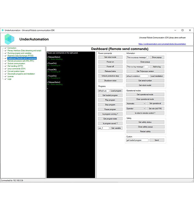Viewport: 194px width, 210px height.
Task: Select Dashboard (Remote send commands) item
Action: click(x=22, y=58)
